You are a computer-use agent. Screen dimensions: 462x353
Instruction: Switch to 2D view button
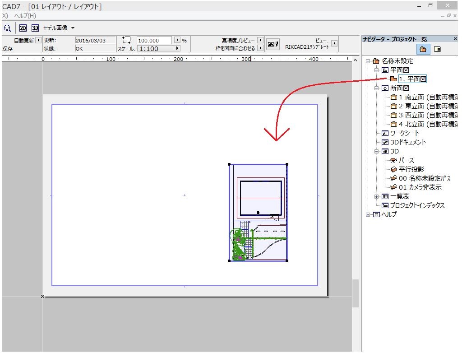pyautogui.click(x=23, y=28)
